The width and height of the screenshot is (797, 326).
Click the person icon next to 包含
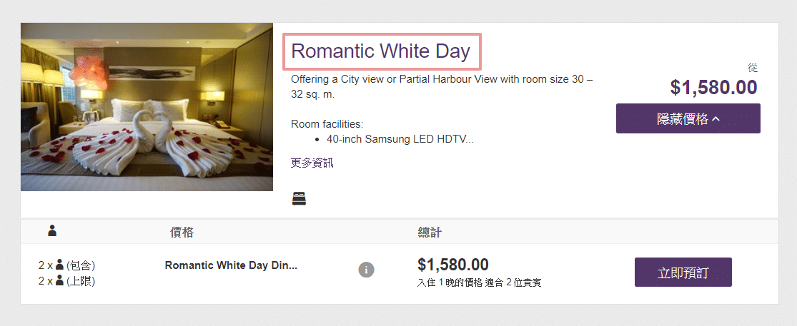pos(60,265)
